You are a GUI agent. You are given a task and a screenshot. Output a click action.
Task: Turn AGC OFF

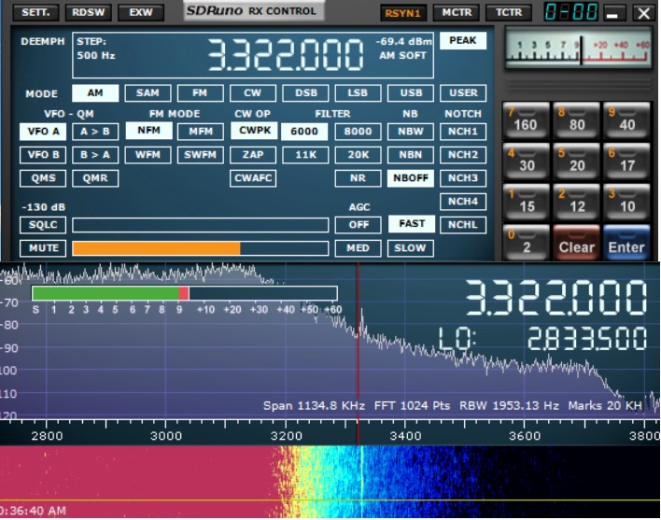coord(358,225)
